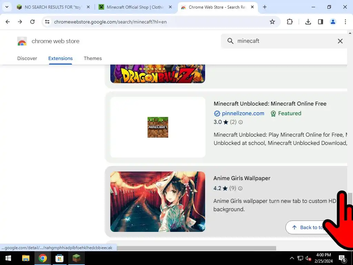
Task: Show rating info for Minecraft Unblocked
Action: (240, 122)
